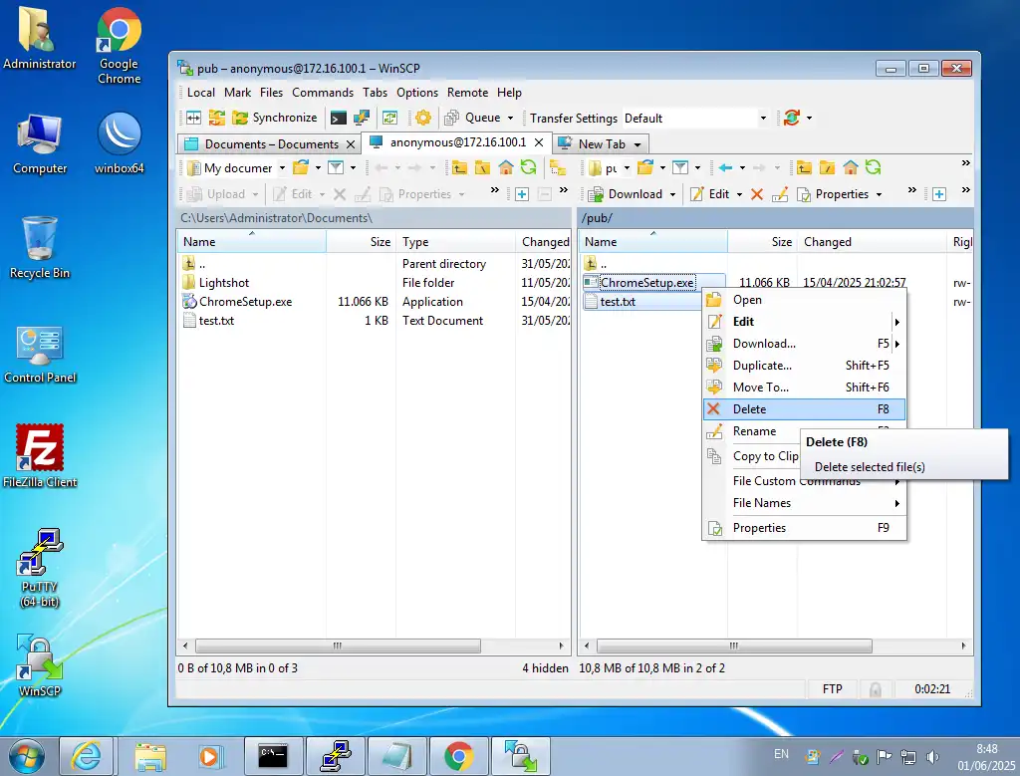Click the remote panel back arrow
1020x776 pixels.
(726, 167)
